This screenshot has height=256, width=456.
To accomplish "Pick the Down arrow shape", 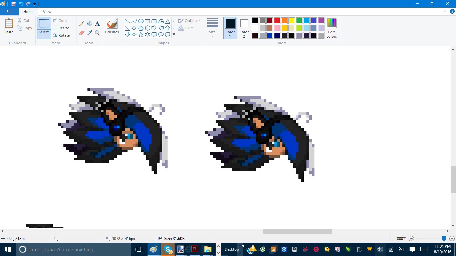I will (x=127, y=35).
